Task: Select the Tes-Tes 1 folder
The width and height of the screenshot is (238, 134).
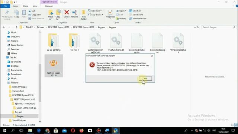Action: pyautogui.click(x=74, y=42)
